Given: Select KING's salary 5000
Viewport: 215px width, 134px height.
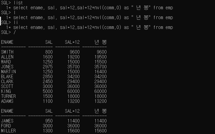Looking at the screenshot, I should [x=48, y=91].
